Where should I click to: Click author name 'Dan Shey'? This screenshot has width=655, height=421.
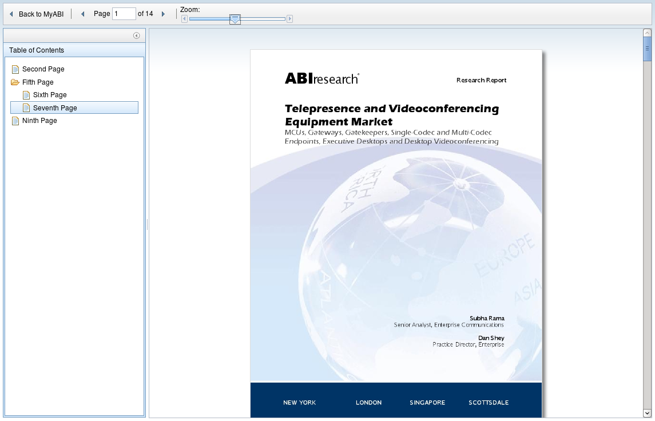point(491,338)
